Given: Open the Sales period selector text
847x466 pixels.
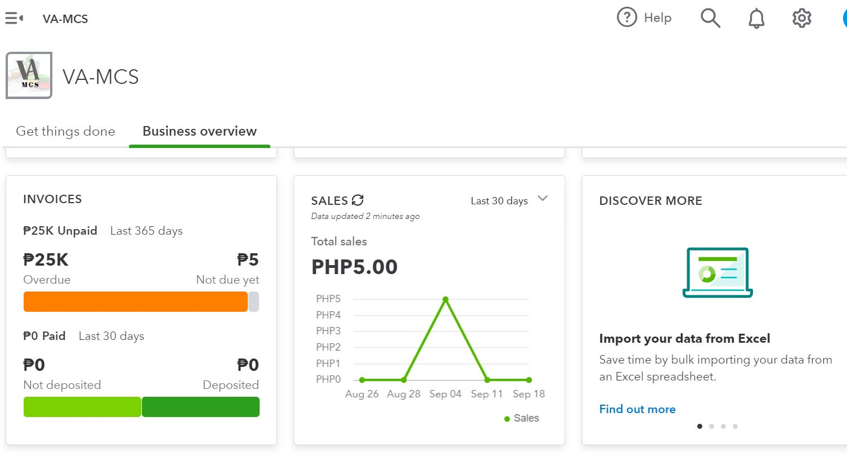Looking at the screenshot, I should [499, 201].
